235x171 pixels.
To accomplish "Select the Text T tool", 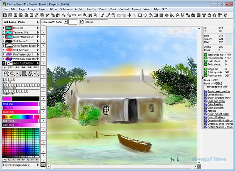I will pos(204,15).
